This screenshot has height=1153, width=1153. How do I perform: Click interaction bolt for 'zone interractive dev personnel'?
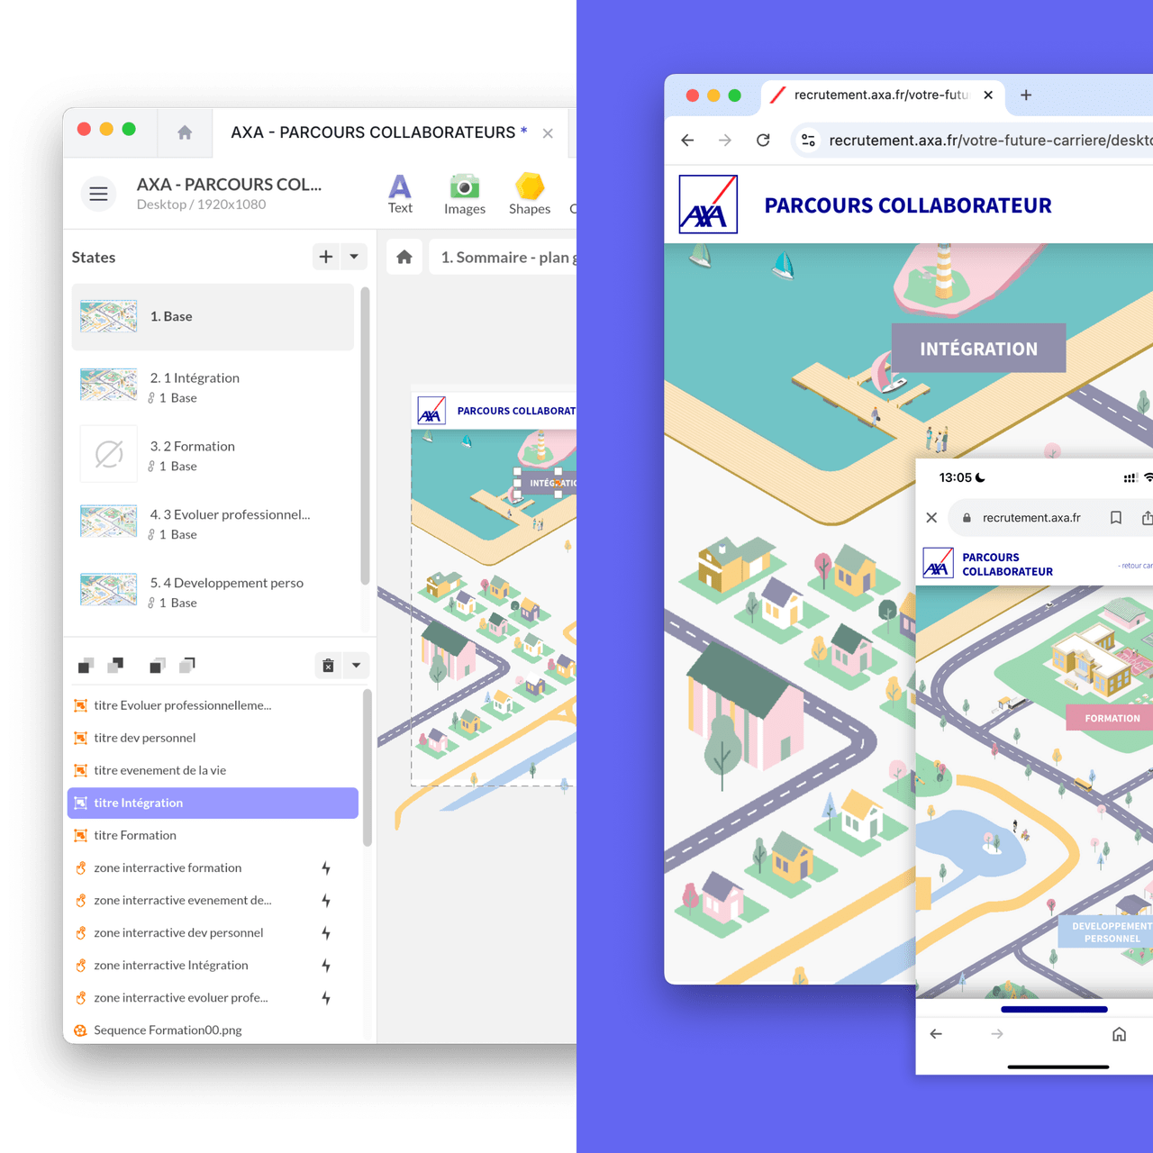pyautogui.click(x=326, y=933)
